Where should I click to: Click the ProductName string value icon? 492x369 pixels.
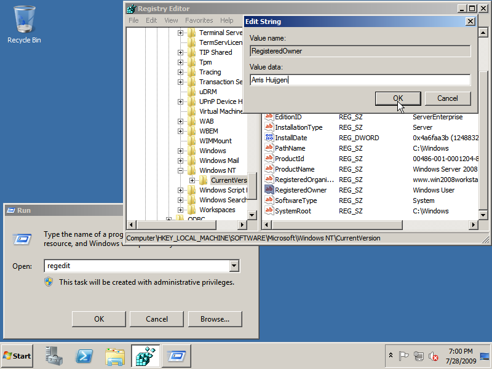click(269, 169)
